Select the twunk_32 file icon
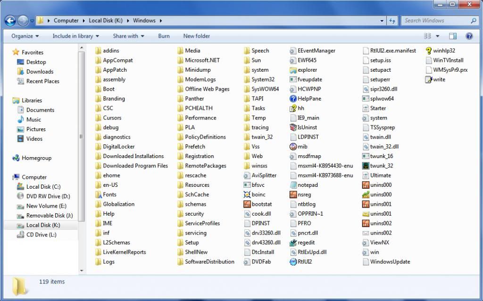483x301 pixels. 366,166
